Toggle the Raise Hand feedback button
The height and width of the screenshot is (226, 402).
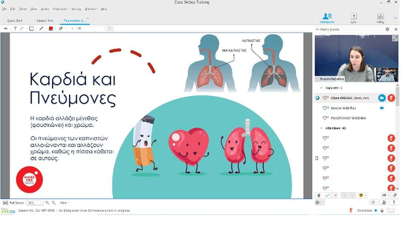tap(319, 195)
